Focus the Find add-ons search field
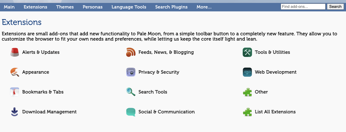 tap(303, 7)
